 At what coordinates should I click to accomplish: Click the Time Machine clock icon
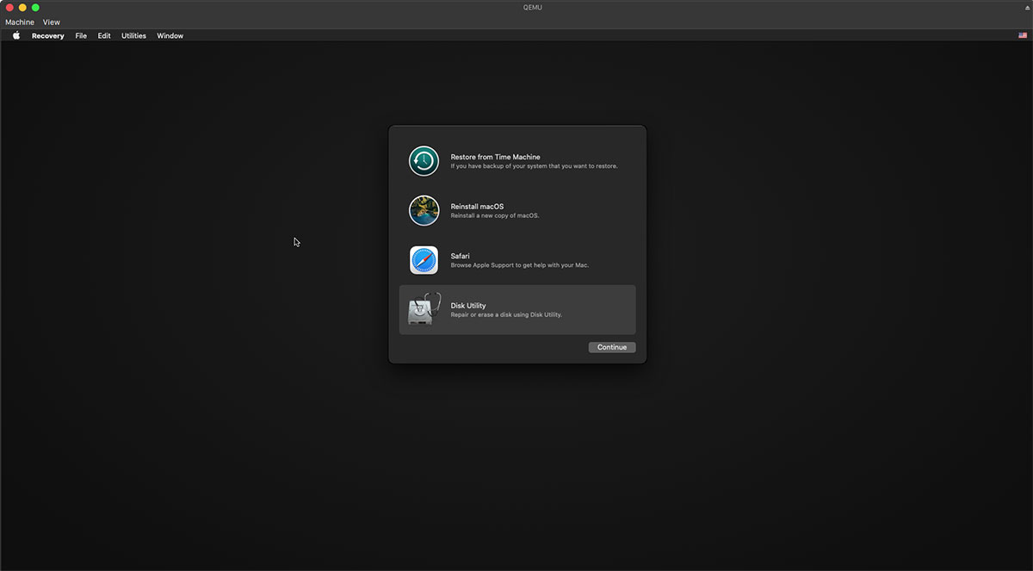[424, 161]
